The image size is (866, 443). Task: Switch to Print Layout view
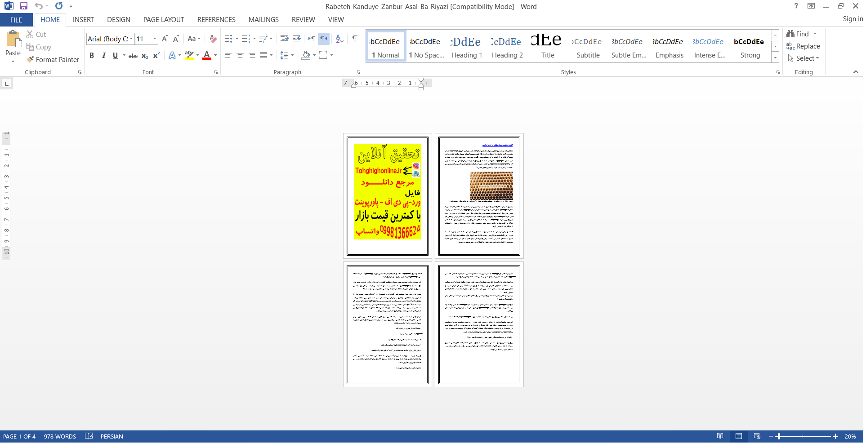tap(739, 436)
